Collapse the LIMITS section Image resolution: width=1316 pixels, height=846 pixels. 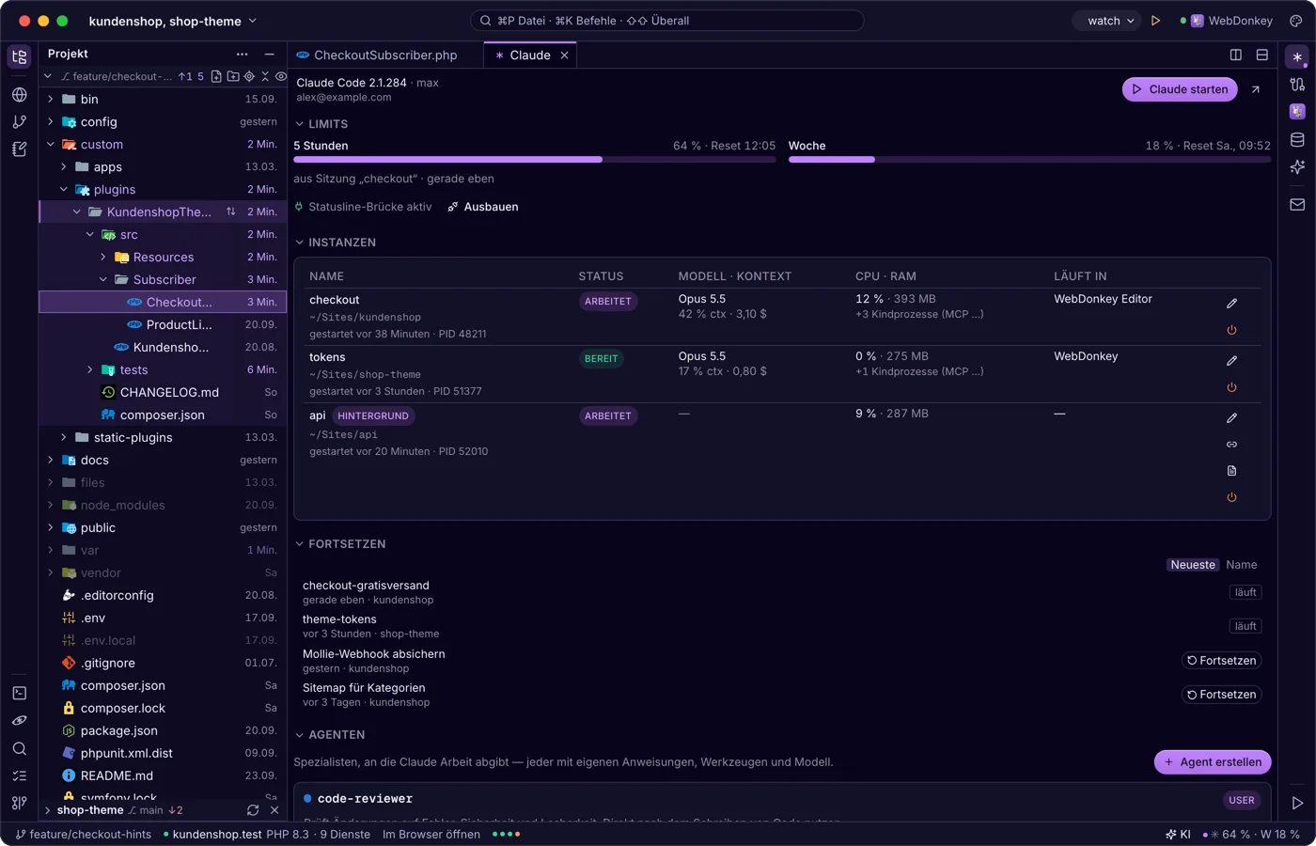(321, 124)
